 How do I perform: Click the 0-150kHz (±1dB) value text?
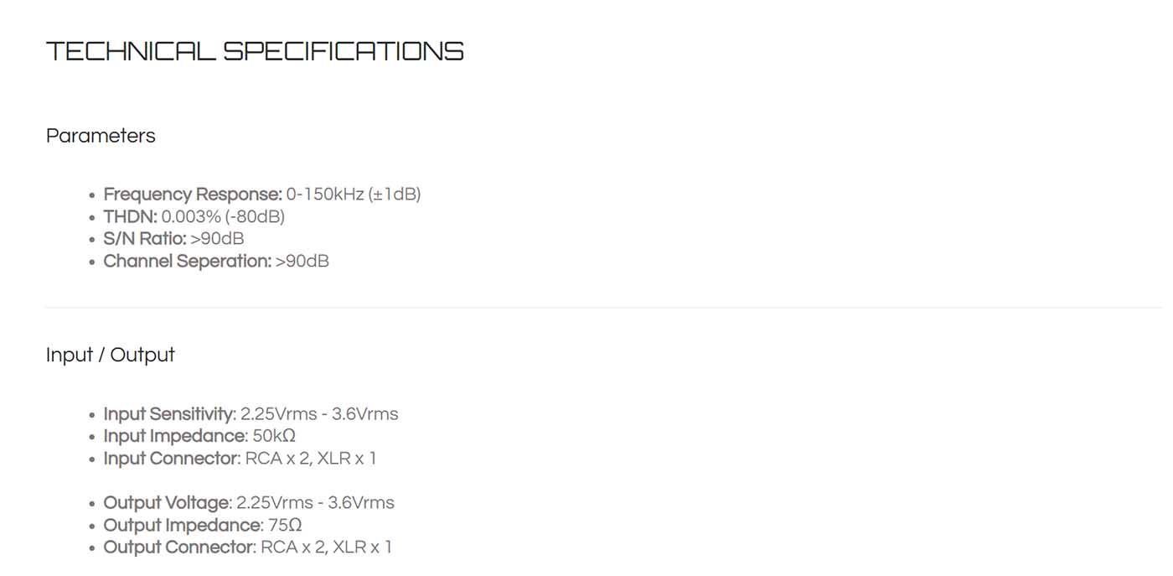click(x=354, y=195)
